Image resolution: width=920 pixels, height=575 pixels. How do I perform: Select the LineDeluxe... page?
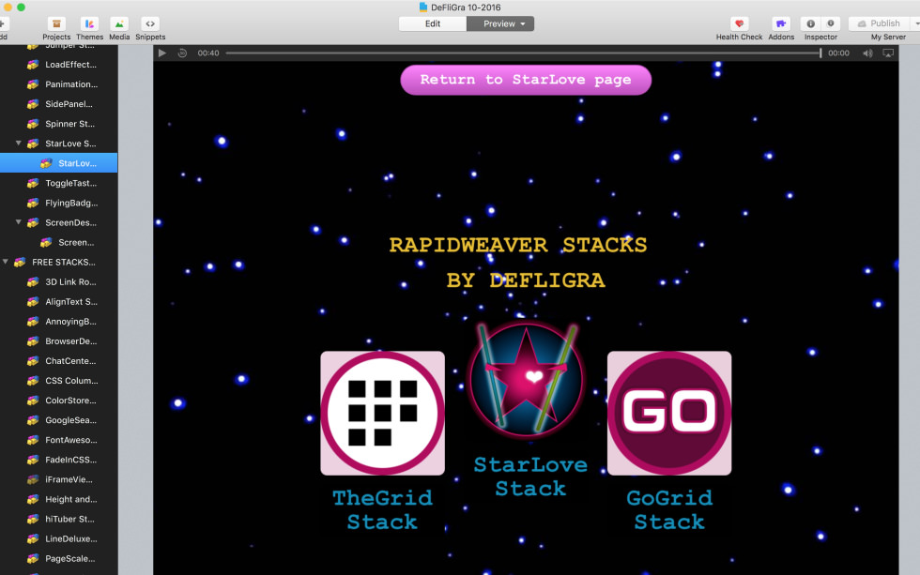point(58,538)
